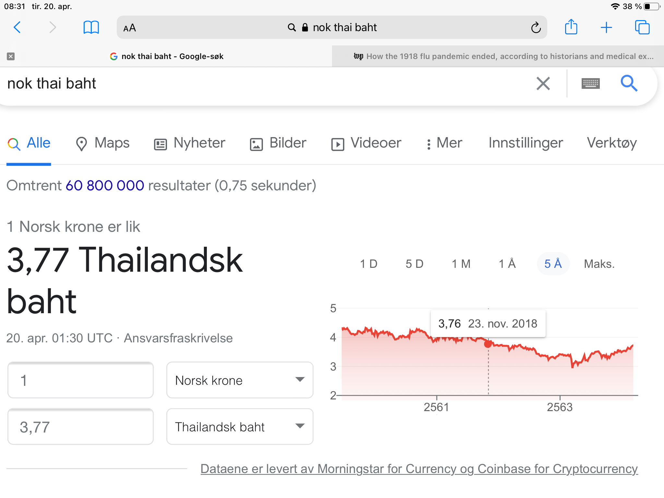Open the Ansvarsfraskrivelse disclaimer link
The height and width of the screenshot is (498, 664).
pos(178,338)
